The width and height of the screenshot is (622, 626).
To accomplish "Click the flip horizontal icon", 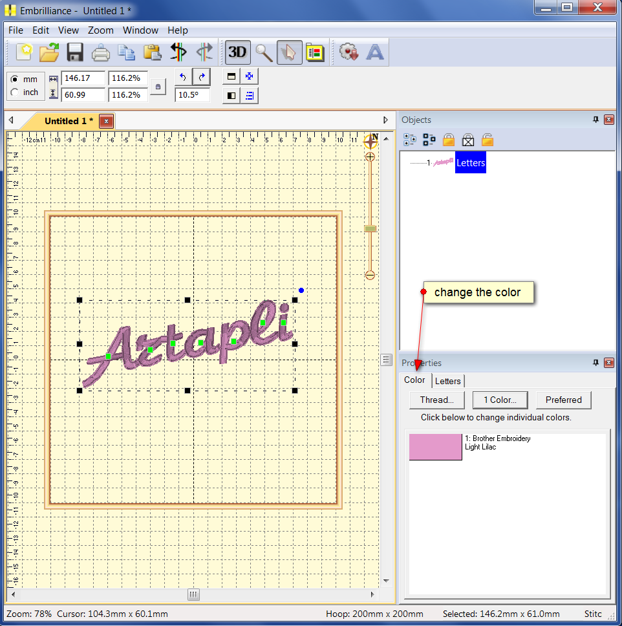I will tap(231, 96).
